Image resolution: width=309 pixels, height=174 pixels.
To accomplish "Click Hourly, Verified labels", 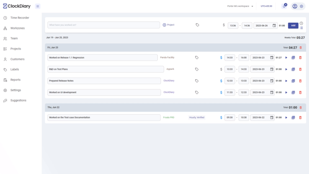I will [197, 117].
